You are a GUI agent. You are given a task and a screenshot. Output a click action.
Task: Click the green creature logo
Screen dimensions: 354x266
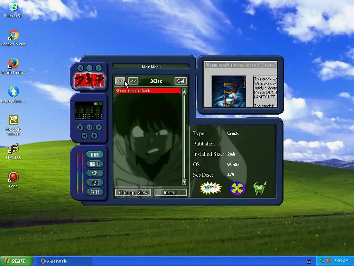pos(260,188)
